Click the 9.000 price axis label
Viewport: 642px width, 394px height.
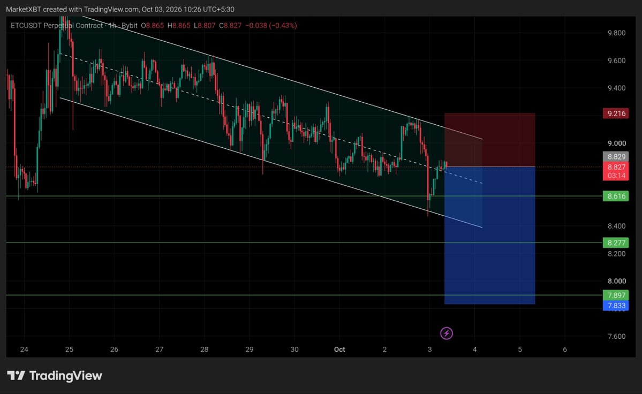[x=617, y=143]
